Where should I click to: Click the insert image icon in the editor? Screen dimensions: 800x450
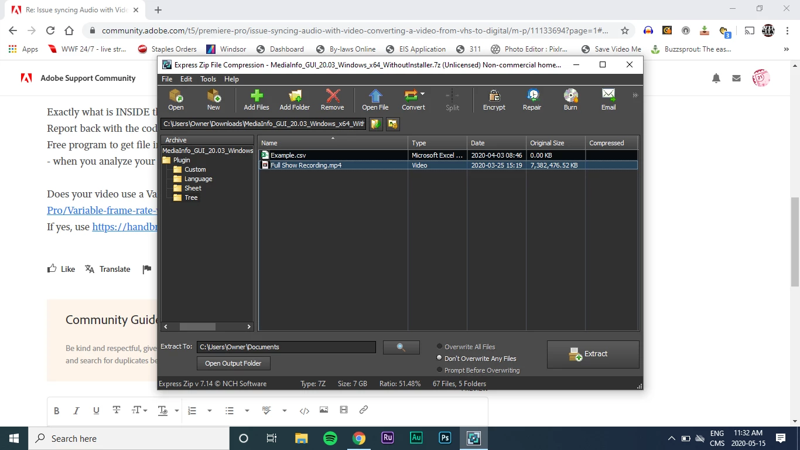(324, 410)
